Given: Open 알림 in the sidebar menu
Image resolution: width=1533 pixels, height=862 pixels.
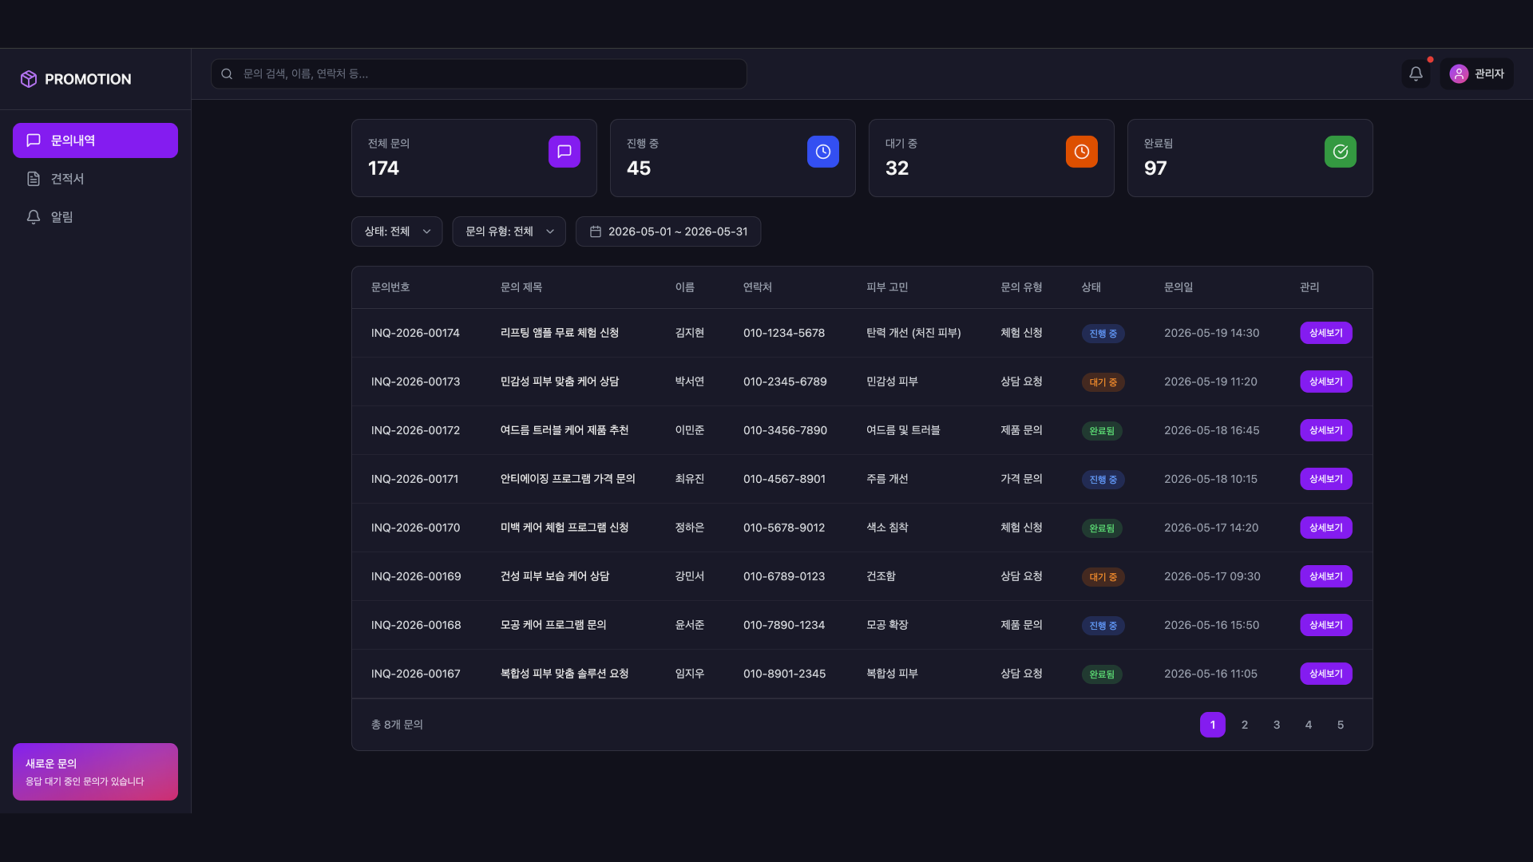Looking at the screenshot, I should 95,217.
